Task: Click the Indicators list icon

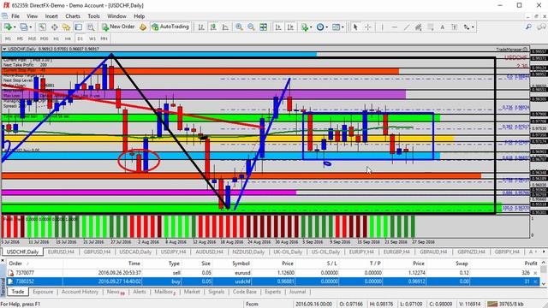Action: 305,27
